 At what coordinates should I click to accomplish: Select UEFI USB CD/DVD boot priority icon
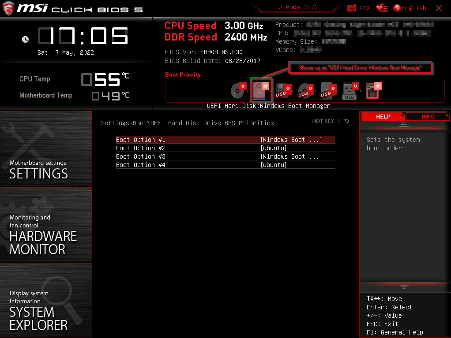306,91
